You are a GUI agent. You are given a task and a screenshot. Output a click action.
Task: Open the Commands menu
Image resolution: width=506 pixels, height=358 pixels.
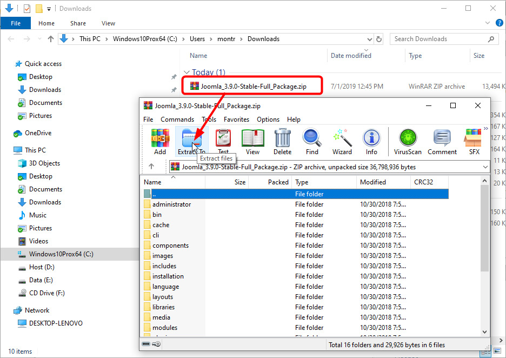[177, 120]
